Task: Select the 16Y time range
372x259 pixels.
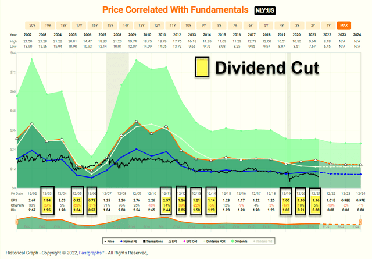Action: [x=95, y=26]
